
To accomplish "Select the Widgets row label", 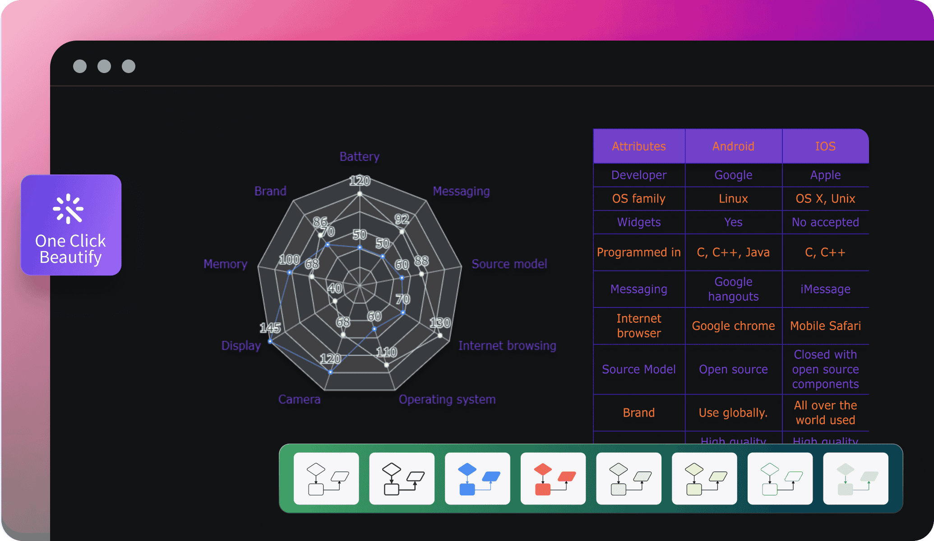I will (639, 222).
